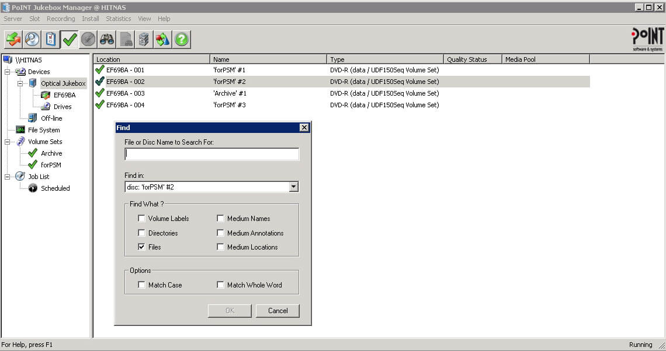Select row EF69BA - 004
Image resolution: width=666 pixels, height=351 pixels.
click(x=342, y=105)
